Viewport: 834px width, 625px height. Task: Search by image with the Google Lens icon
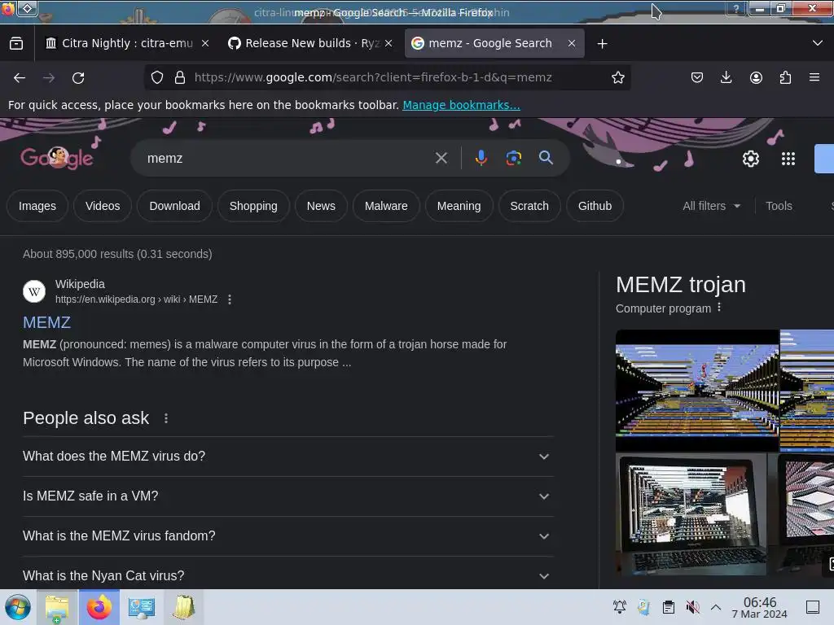(x=513, y=158)
